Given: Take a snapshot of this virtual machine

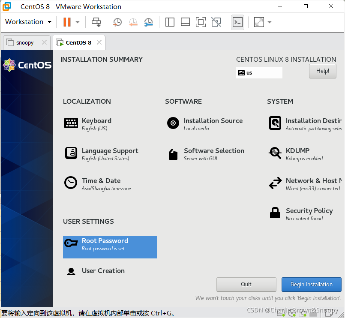Looking at the screenshot, I should tap(117, 22).
